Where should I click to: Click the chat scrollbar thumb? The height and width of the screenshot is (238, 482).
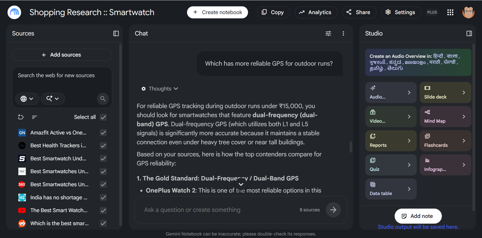(x=351, y=147)
